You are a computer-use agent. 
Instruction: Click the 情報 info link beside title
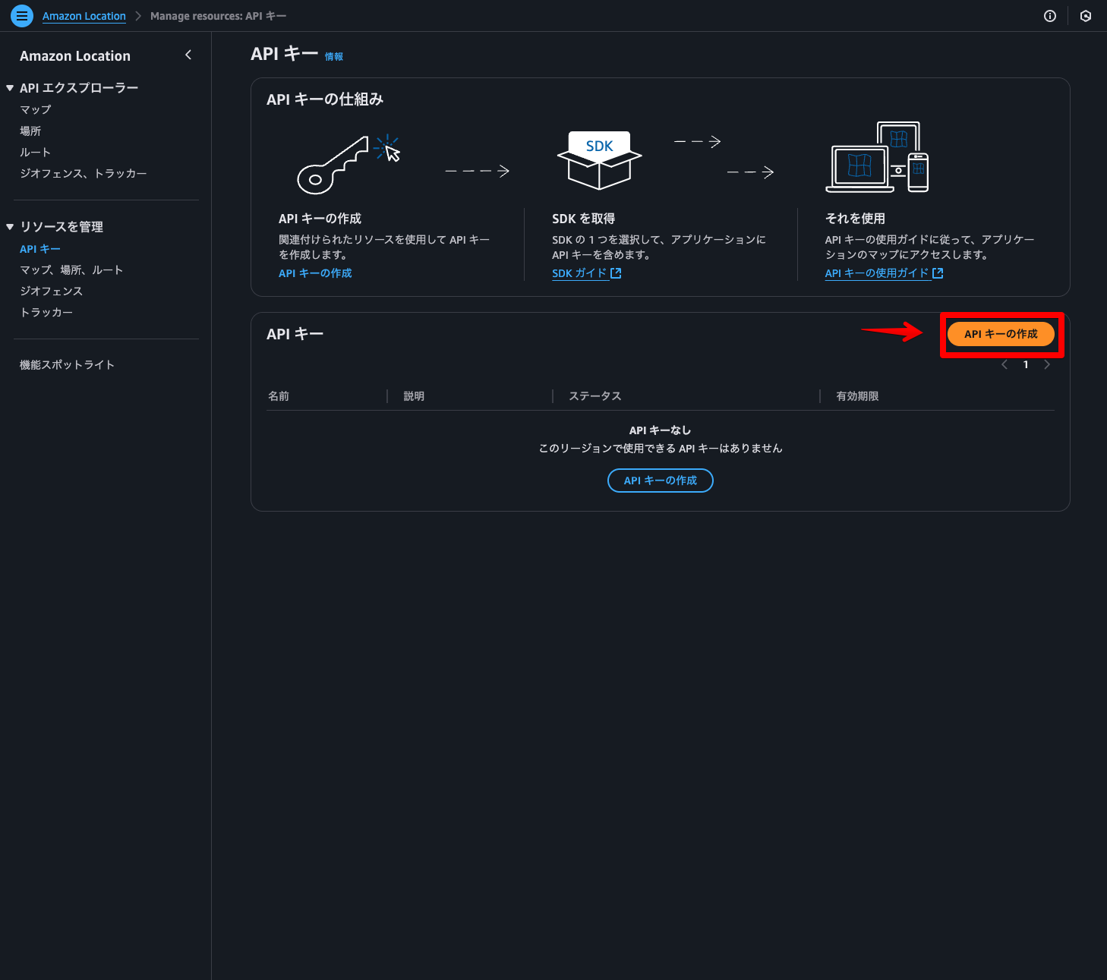(334, 57)
